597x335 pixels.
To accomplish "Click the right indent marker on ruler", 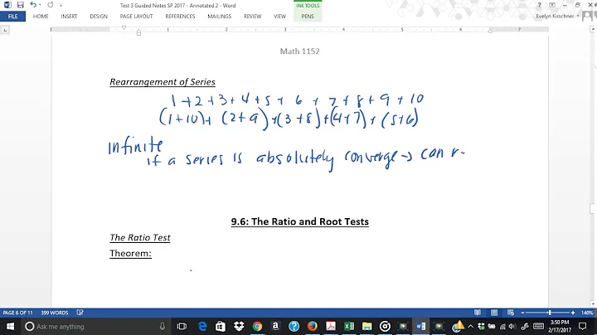I will 490,31.
